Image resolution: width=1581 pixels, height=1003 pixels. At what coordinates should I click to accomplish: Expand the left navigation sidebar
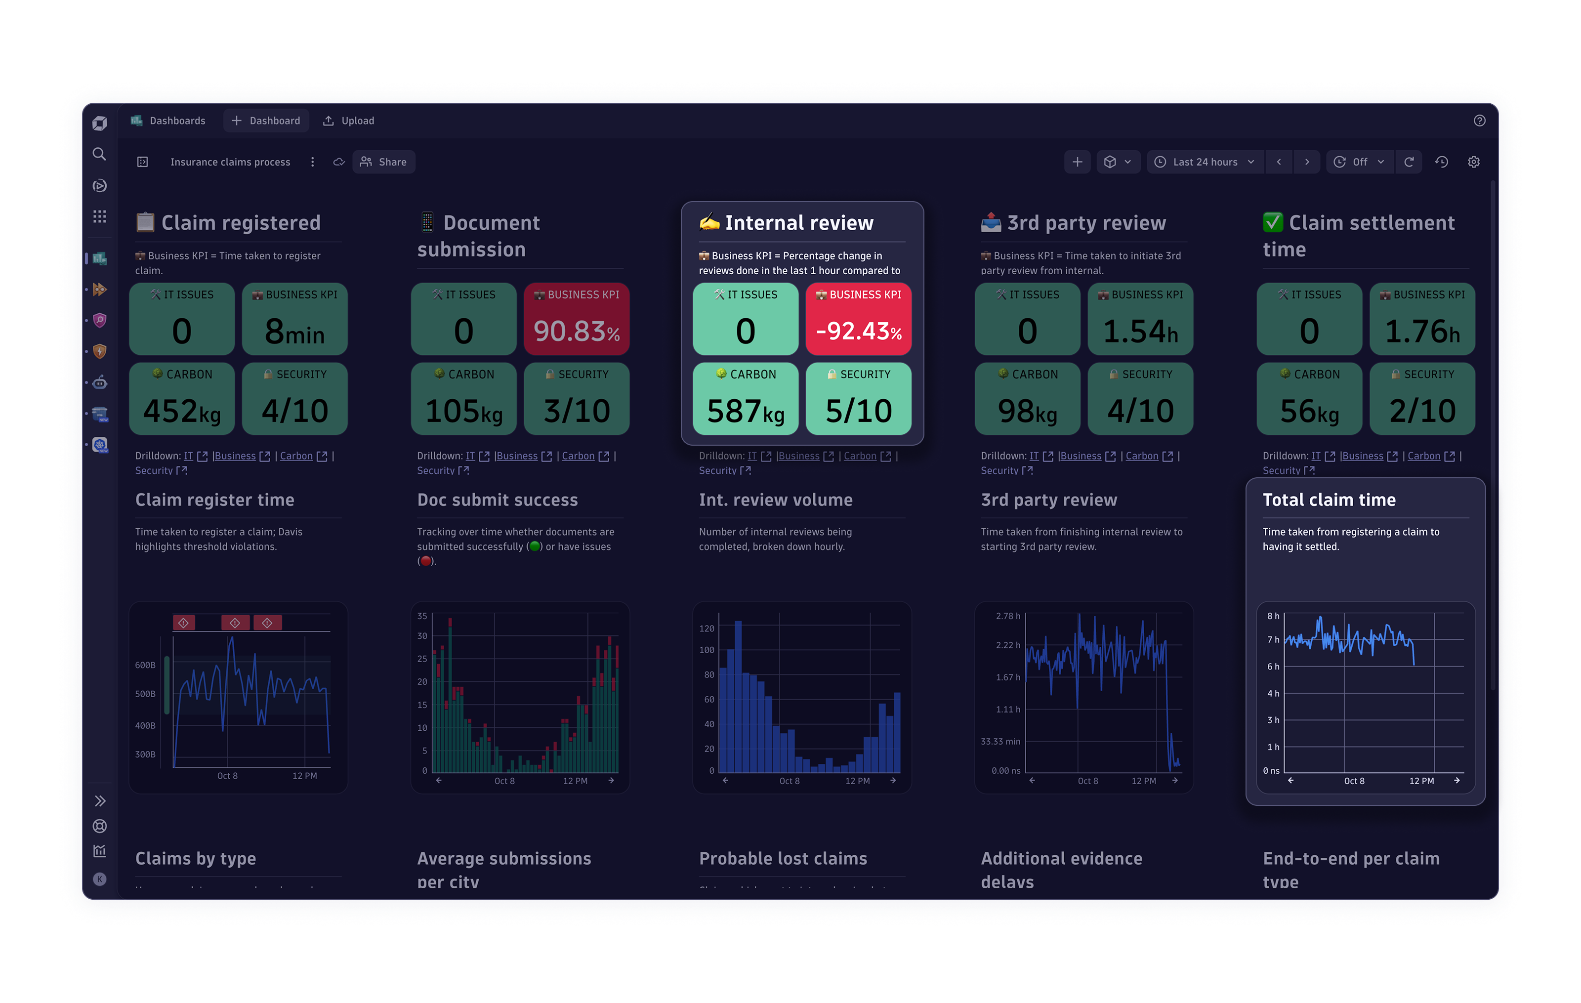(x=100, y=801)
